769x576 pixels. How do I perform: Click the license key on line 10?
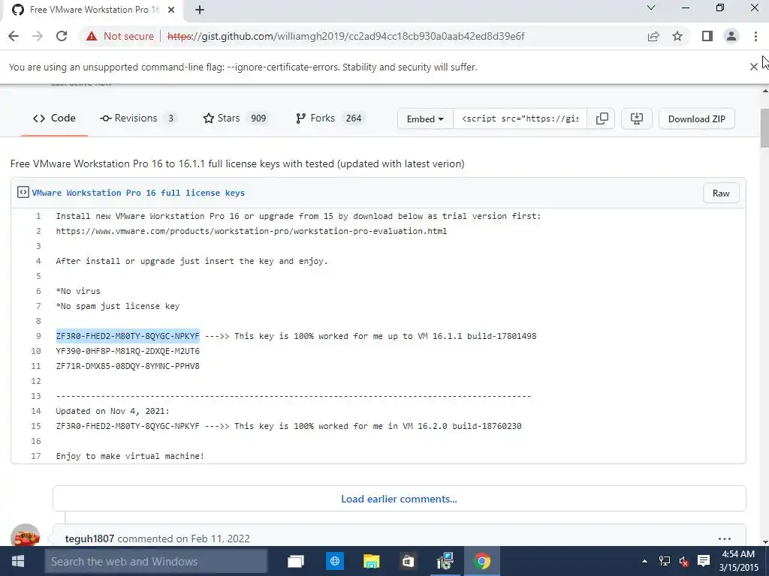tap(128, 351)
